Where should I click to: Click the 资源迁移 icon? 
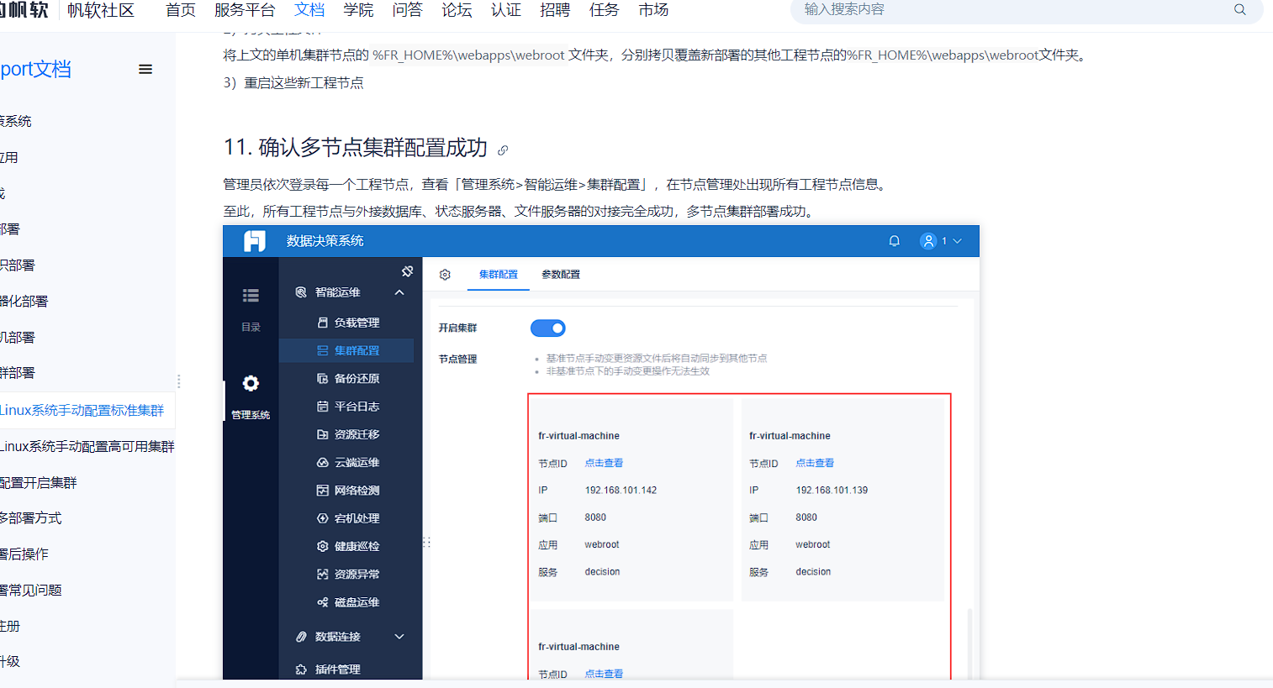tap(322, 434)
